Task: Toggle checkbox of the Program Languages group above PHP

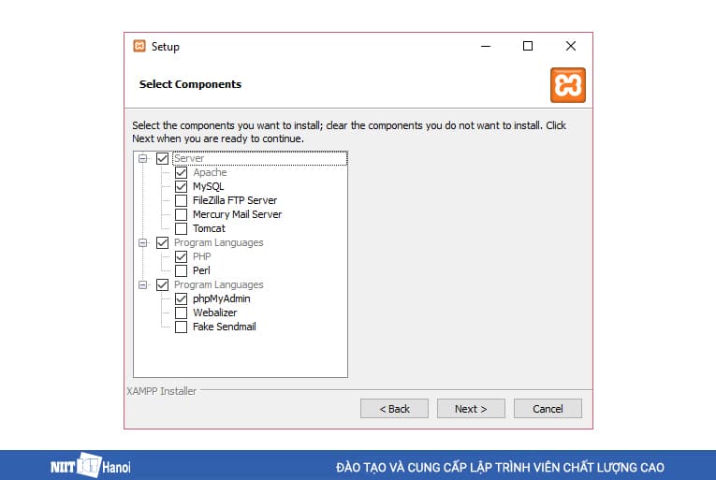Action: [162, 242]
